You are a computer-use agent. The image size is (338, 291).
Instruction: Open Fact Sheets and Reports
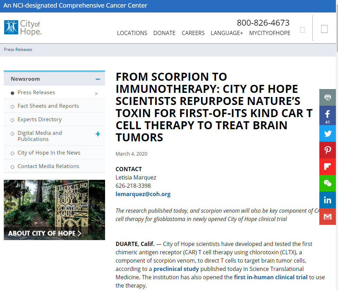48,106
